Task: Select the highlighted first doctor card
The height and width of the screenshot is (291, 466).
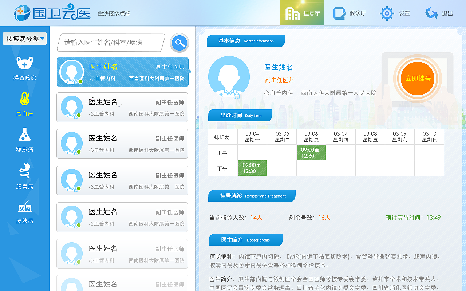Action: pos(123,72)
